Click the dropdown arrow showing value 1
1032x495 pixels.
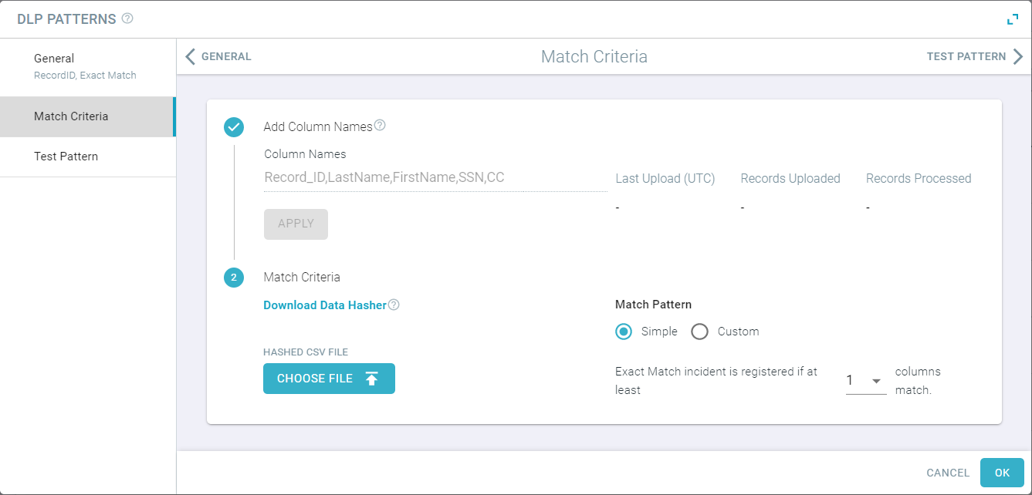click(x=876, y=380)
